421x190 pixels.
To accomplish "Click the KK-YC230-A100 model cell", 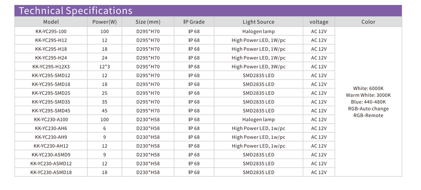I will pos(51,119).
